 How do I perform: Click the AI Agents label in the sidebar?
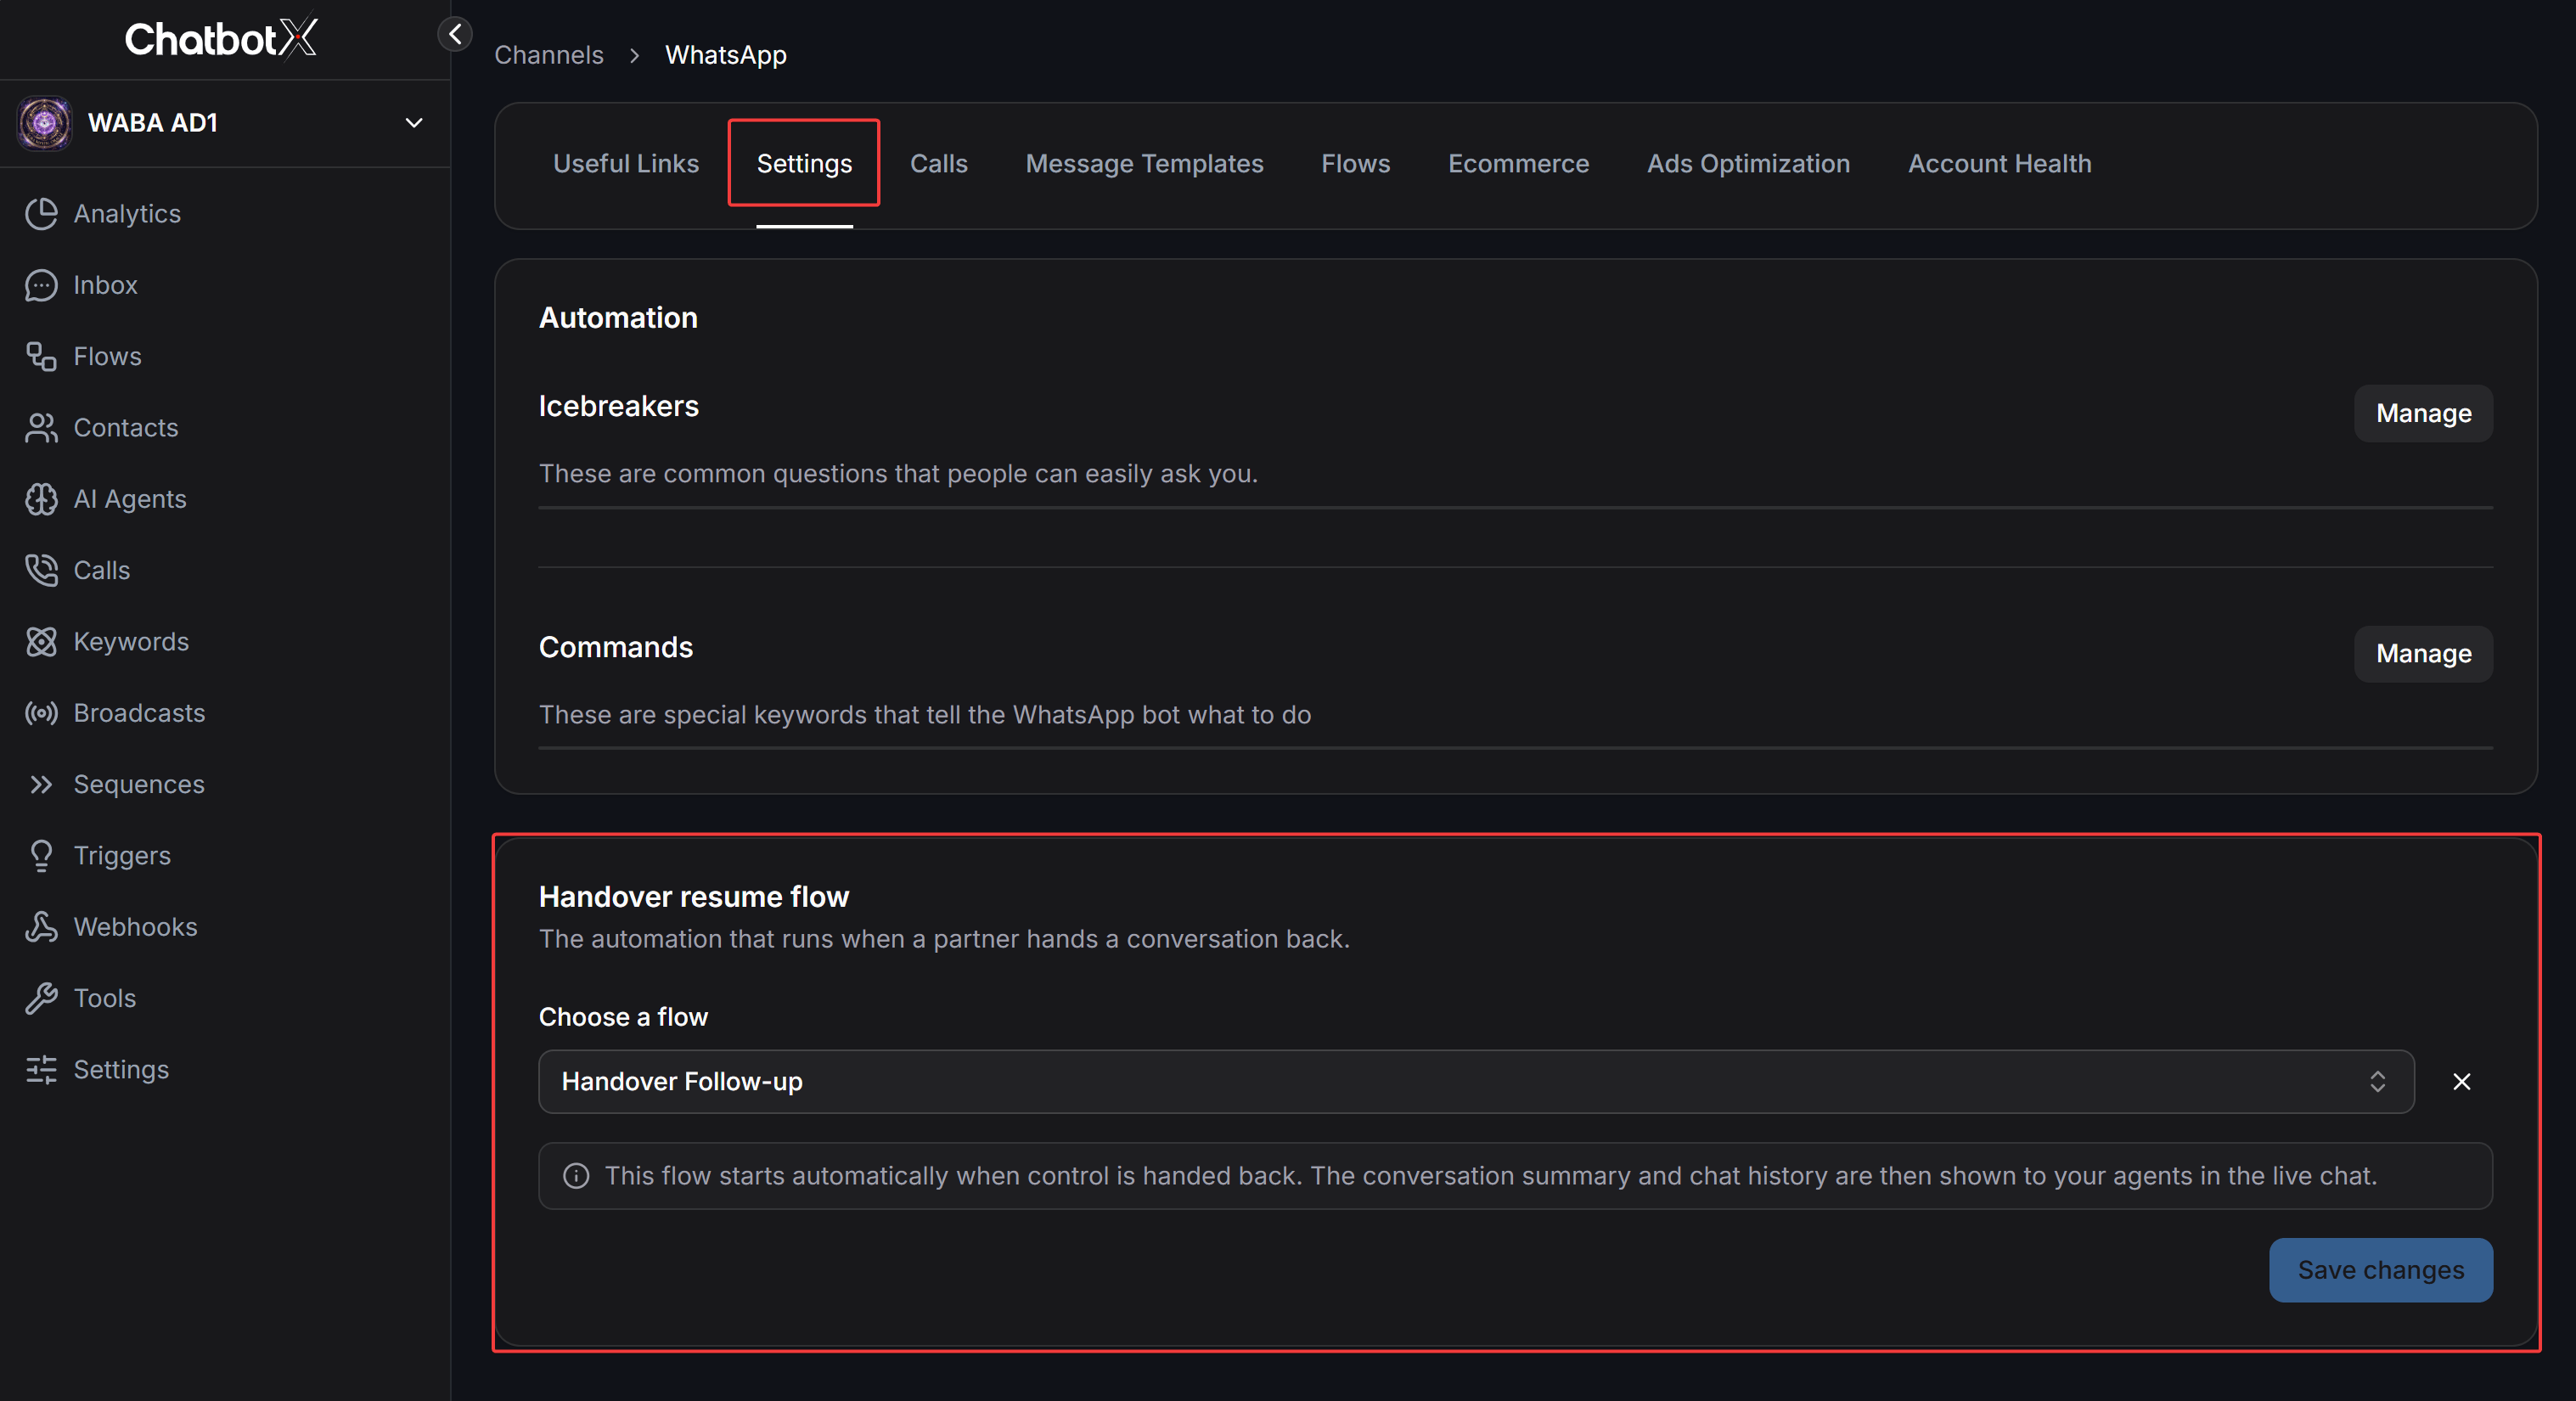pos(130,499)
